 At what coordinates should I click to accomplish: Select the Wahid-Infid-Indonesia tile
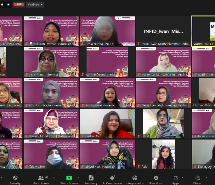[x=107, y=62]
